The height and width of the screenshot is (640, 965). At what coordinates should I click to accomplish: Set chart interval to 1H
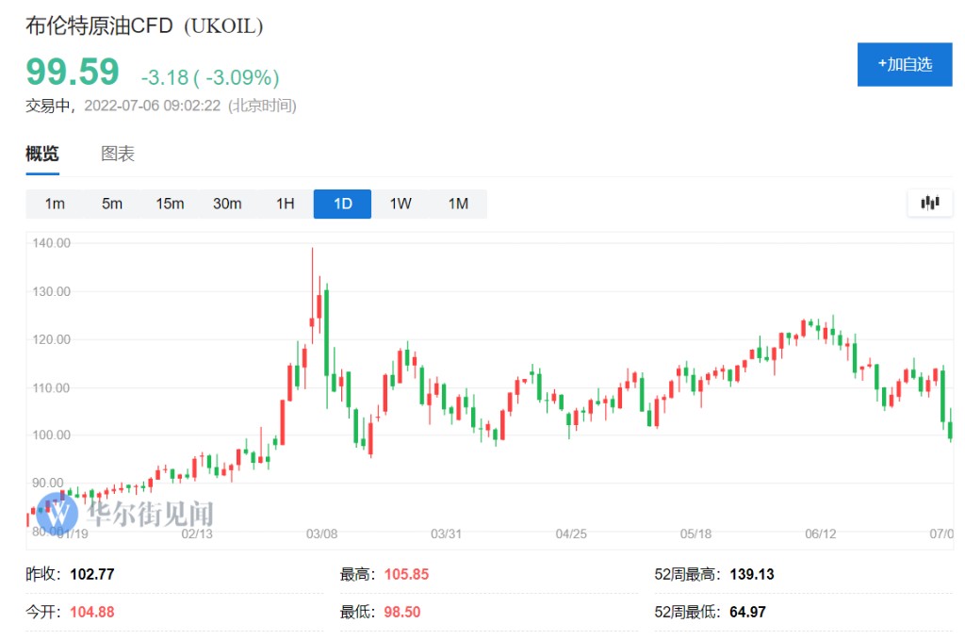pyautogui.click(x=285, y=204)
